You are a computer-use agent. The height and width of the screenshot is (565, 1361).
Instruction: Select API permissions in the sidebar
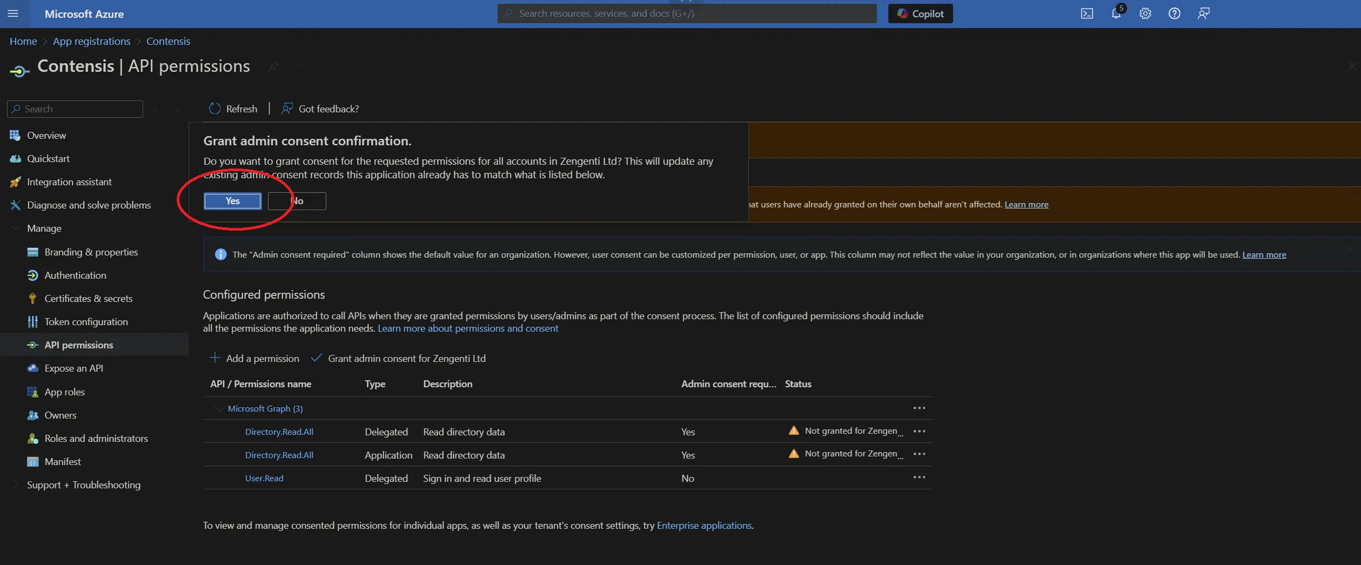point(79,345)
